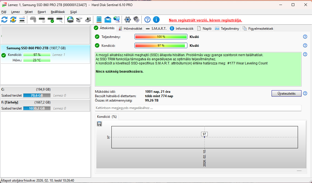Screen dimensions: 312x183
Task: Open the Fájl menu
Action: (4, 12)
